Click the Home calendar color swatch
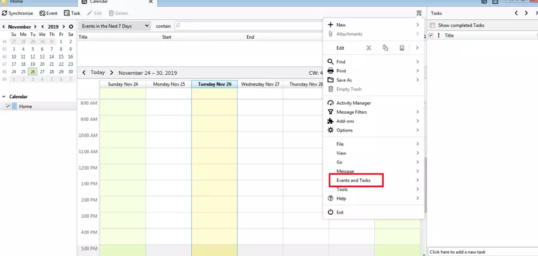The width and height of the screenshot is (538, 256). pyautogui.click(x=14, y=106)
